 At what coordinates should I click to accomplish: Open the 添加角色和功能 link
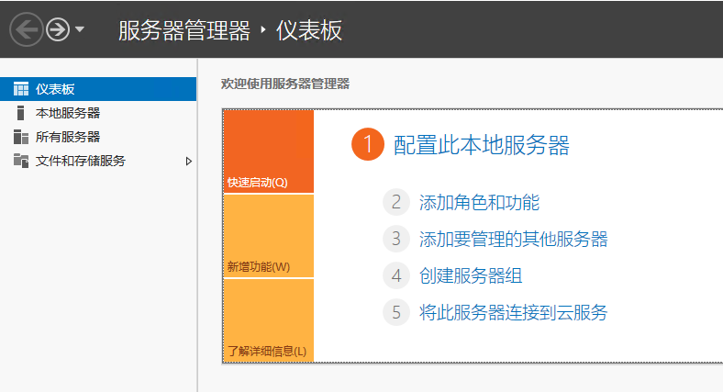pyautogui.click(x=479, y=203)
